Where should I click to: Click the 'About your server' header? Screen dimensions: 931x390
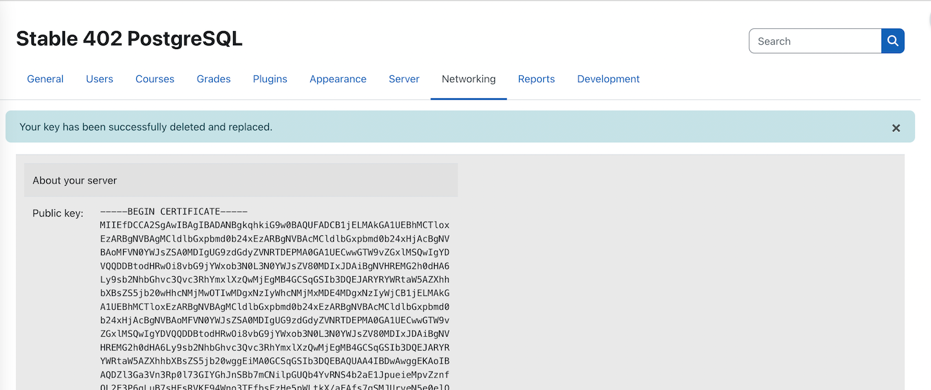241,180
